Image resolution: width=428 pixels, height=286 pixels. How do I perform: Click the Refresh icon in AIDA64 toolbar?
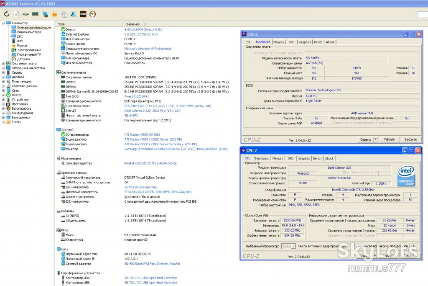point(7,14)
